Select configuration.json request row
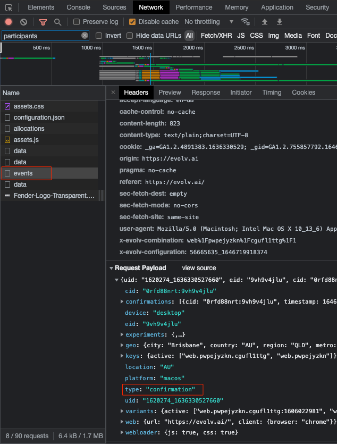Viewport: 337px width, 444px height. tap(49, 118)
